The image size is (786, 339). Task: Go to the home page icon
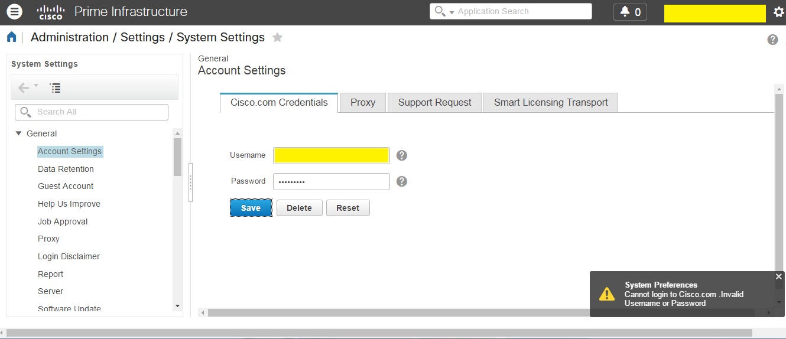coord(11,37)
